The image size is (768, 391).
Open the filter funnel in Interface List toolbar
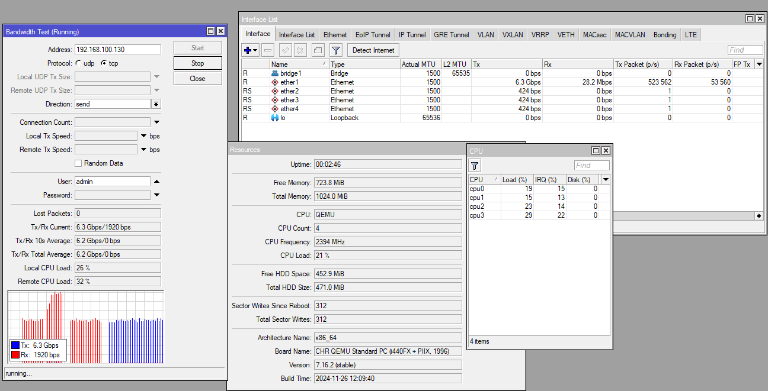[336, 50]
